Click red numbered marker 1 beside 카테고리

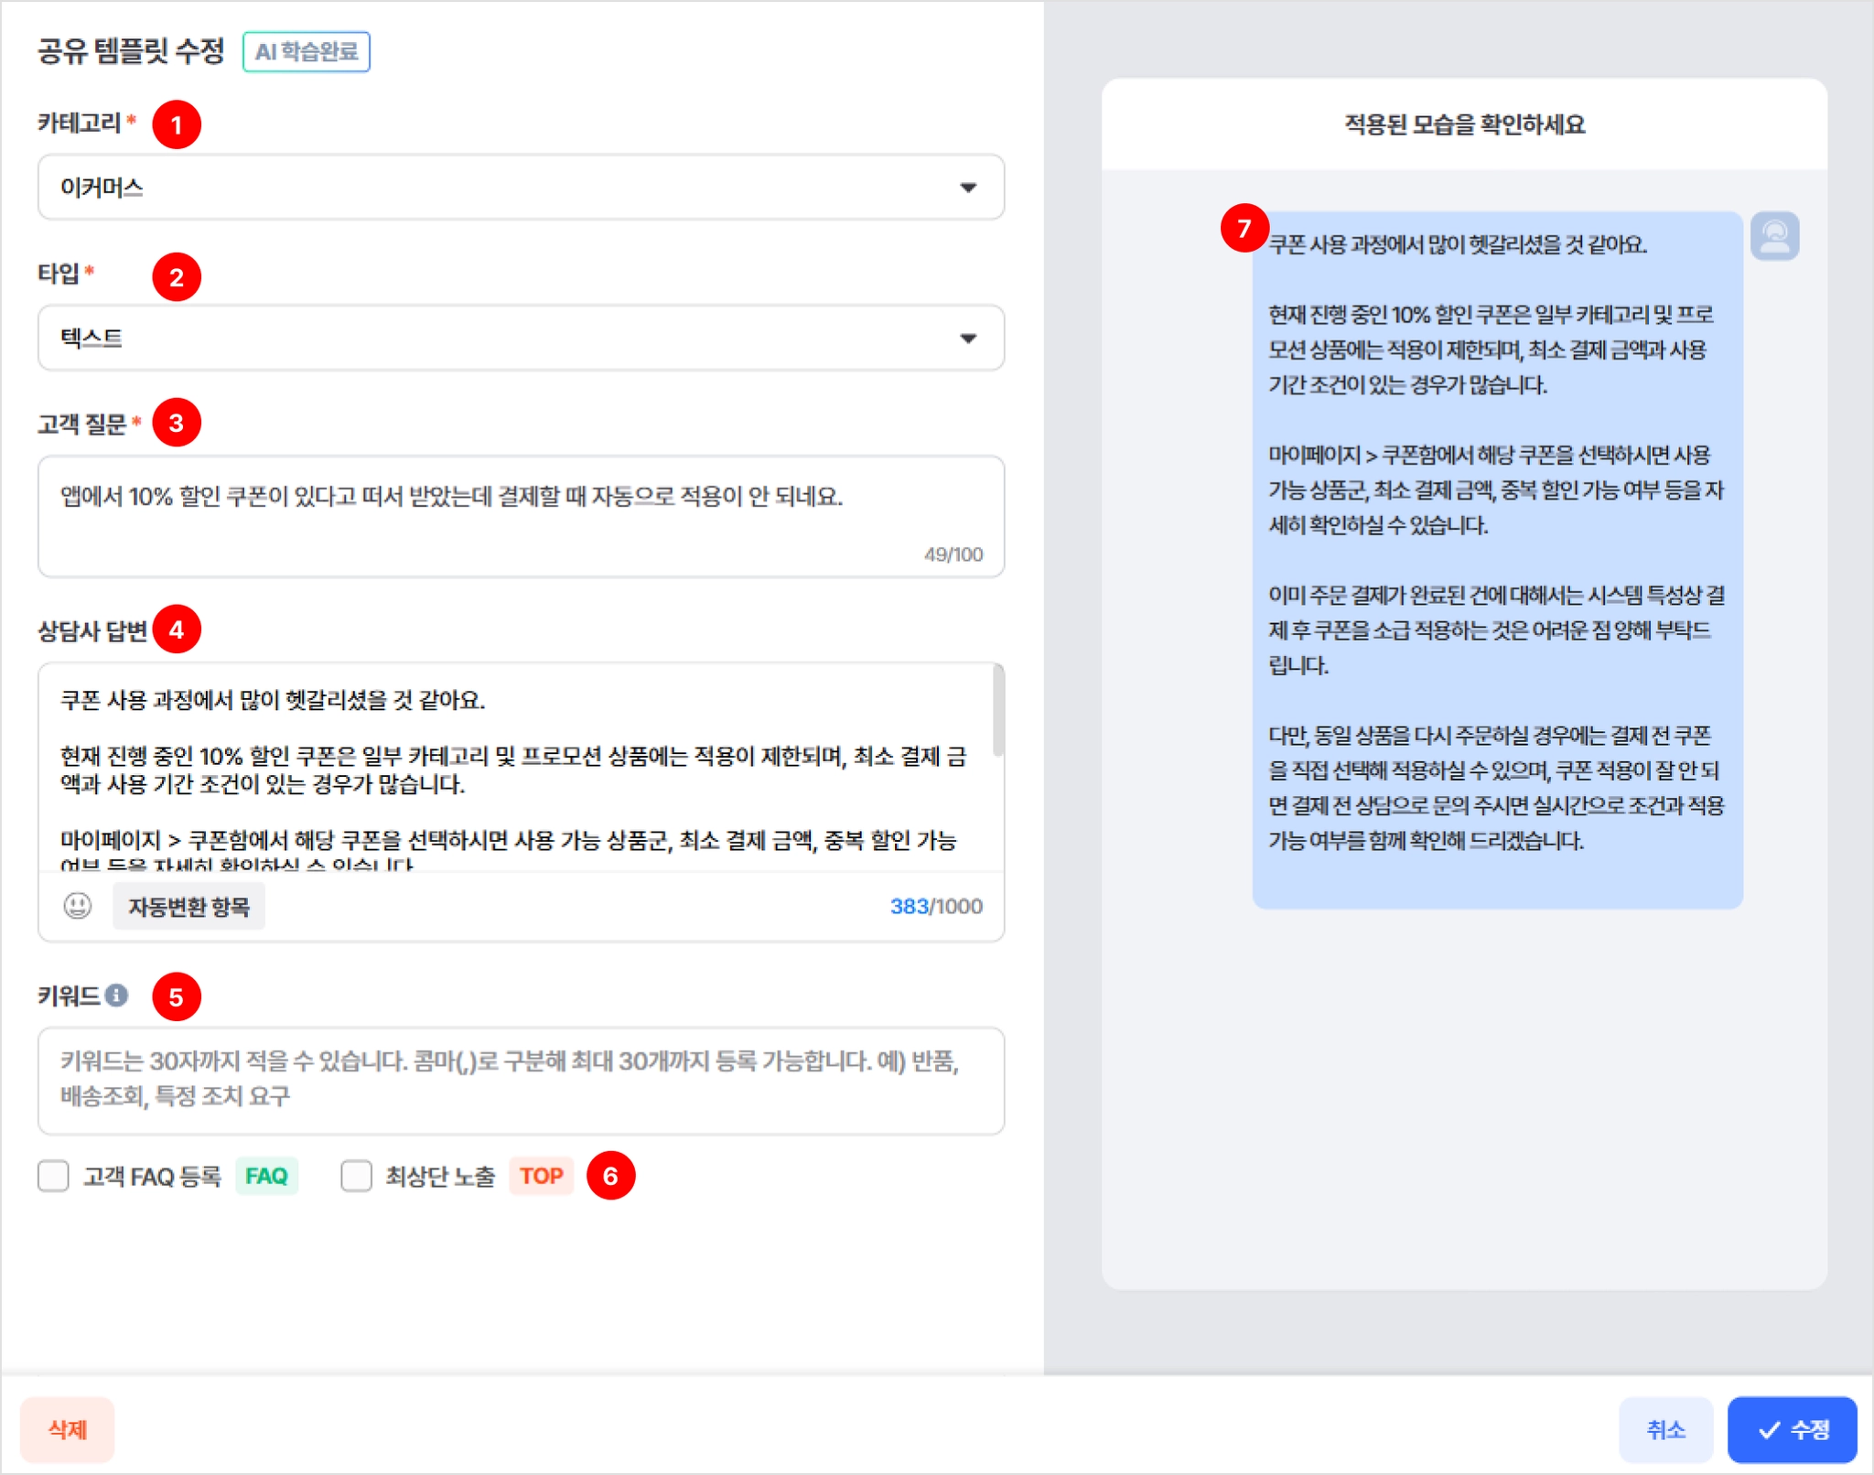[x=177, y=124]
